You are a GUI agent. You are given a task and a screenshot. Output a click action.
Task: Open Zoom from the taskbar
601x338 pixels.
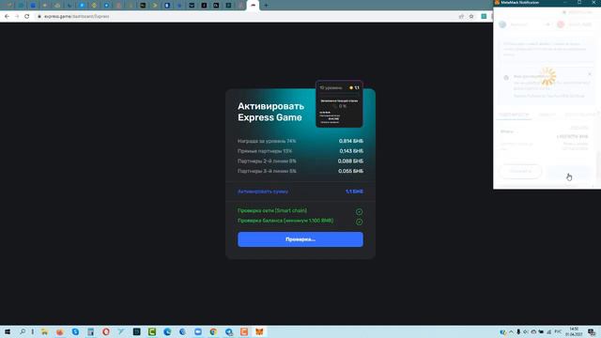pos(198,331)
